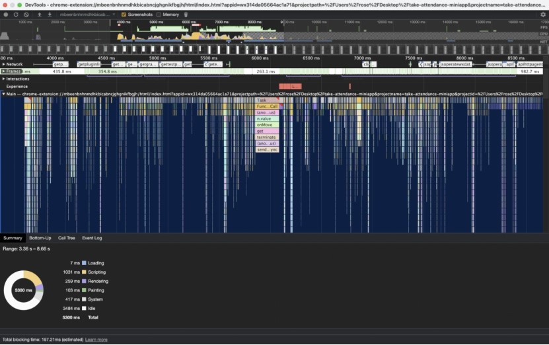Viewport: 549px width, 345px height.
Task: Open the Call Tree tab
Action: tap(67, 238)
